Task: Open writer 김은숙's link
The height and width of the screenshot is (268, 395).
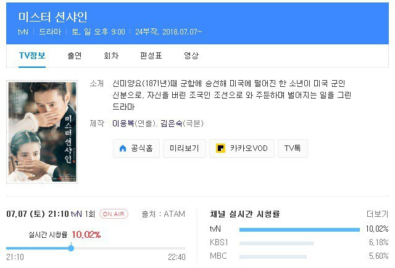Action: click(x=173, y=123)
